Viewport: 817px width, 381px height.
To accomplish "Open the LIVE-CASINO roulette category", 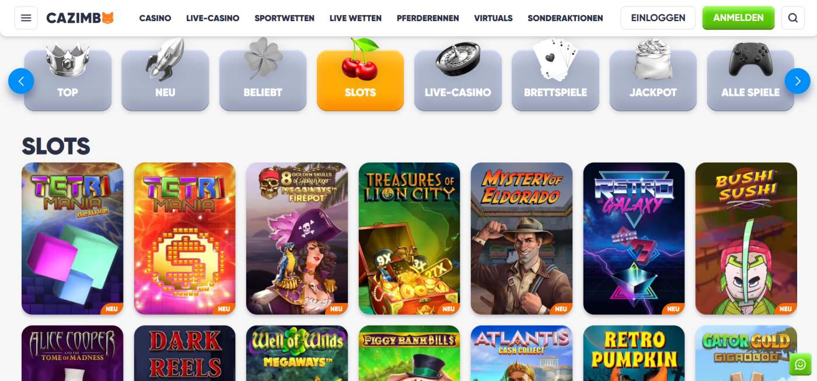I will pyautogui.click(x=458, y=80).
